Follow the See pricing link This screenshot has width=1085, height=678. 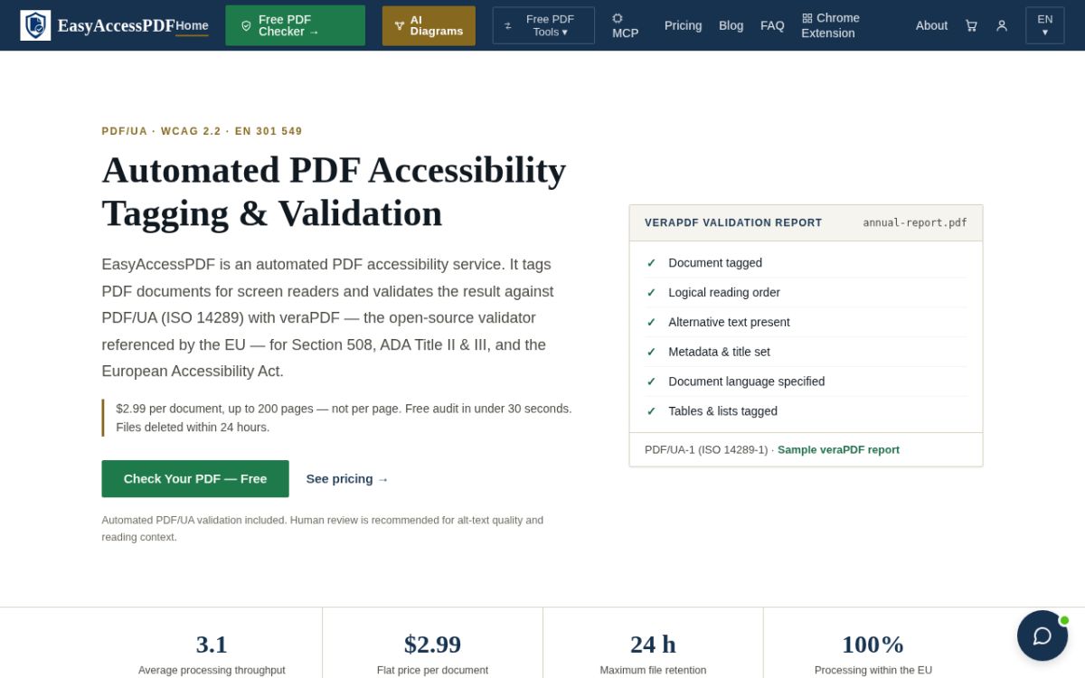[x=347, y=479]
